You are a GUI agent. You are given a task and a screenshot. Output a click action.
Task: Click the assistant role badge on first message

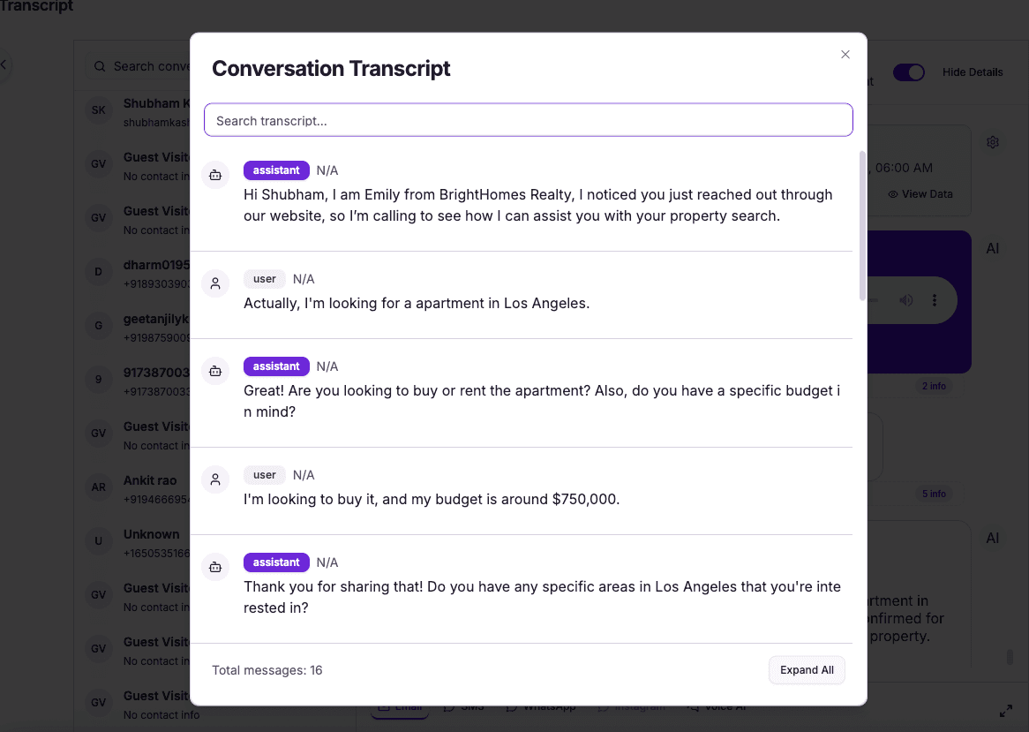(276, 170)
